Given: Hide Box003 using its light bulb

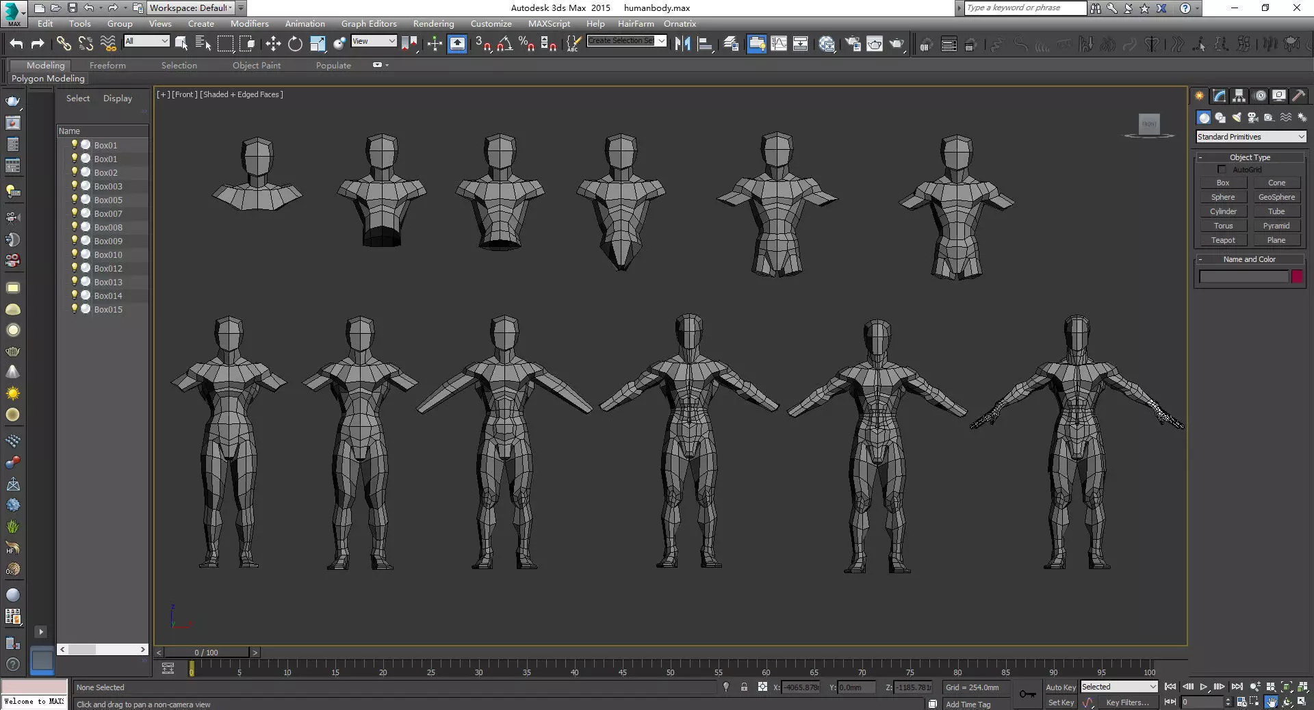Looking at the screenshot, I should (75, 186).
